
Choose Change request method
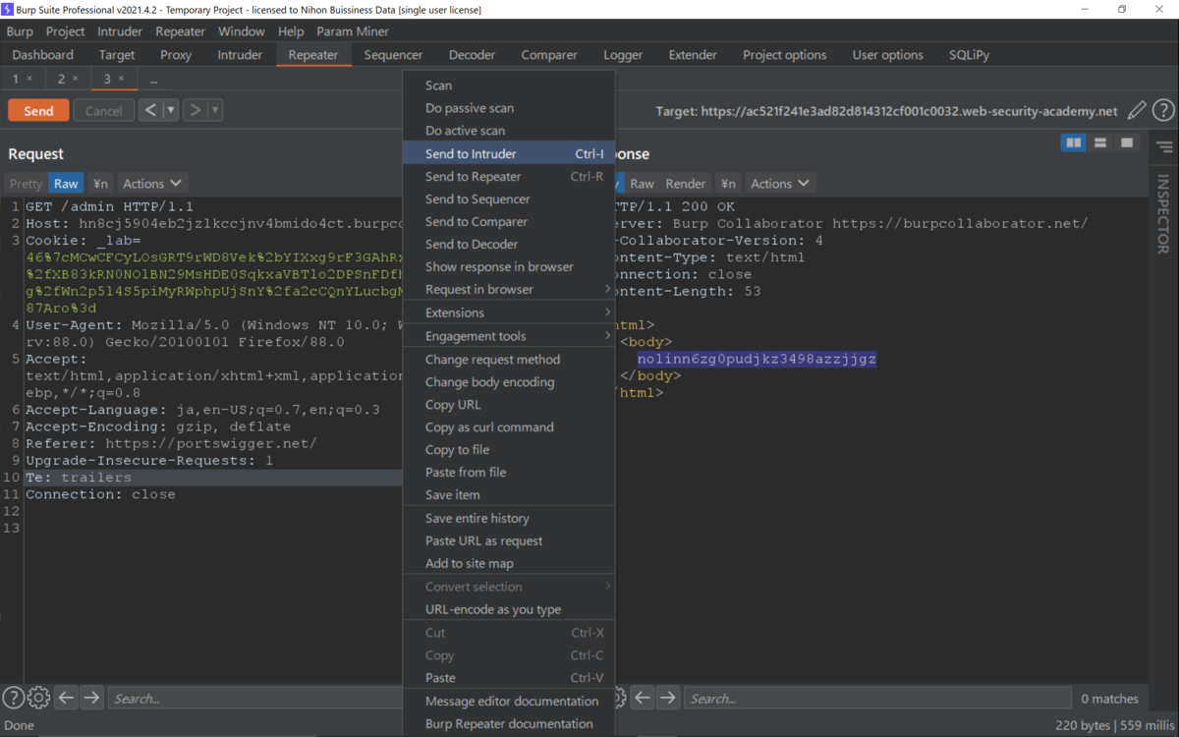(x=509, y=359)
